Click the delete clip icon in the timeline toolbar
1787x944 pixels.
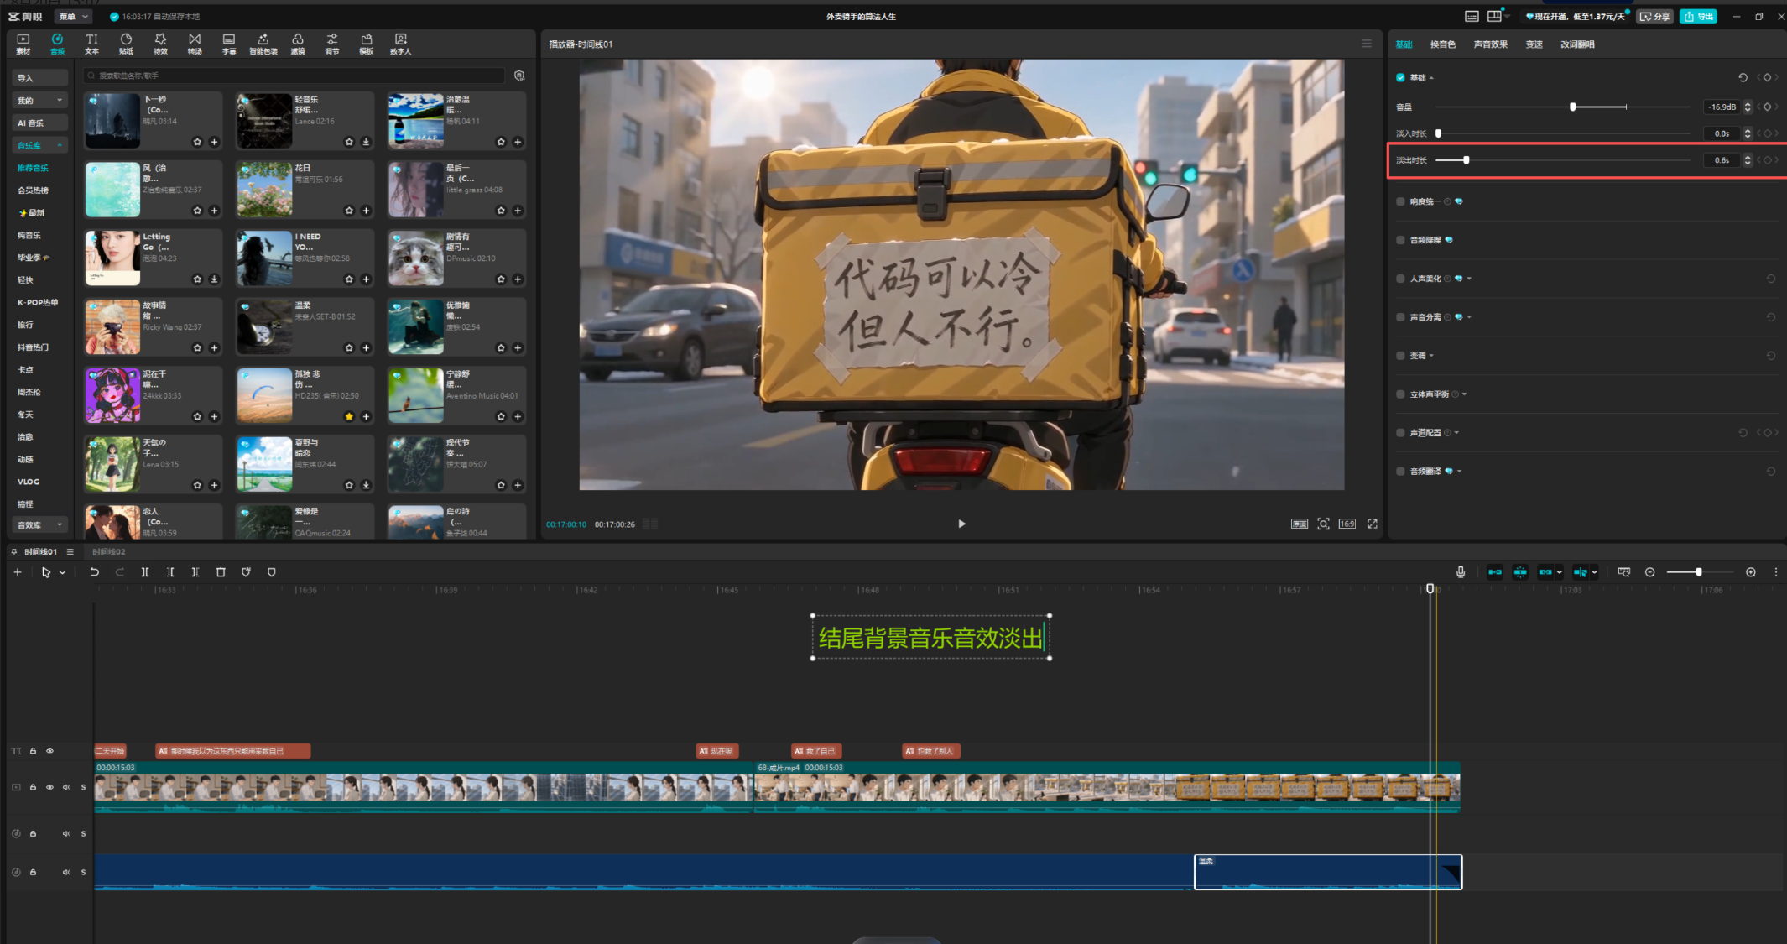(221, 572)
